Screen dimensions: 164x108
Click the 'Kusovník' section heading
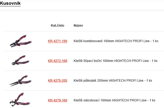[x=10, y=3]
